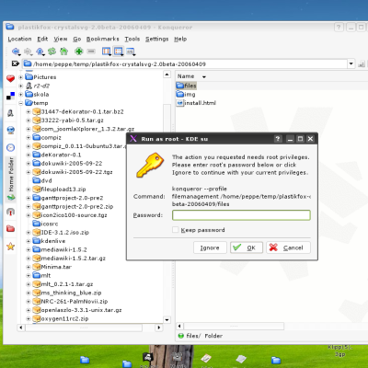The height and width of the screenshot is (368, 368).
Task: Click tree panel scroll down arrow
Action: coord(167,320)
